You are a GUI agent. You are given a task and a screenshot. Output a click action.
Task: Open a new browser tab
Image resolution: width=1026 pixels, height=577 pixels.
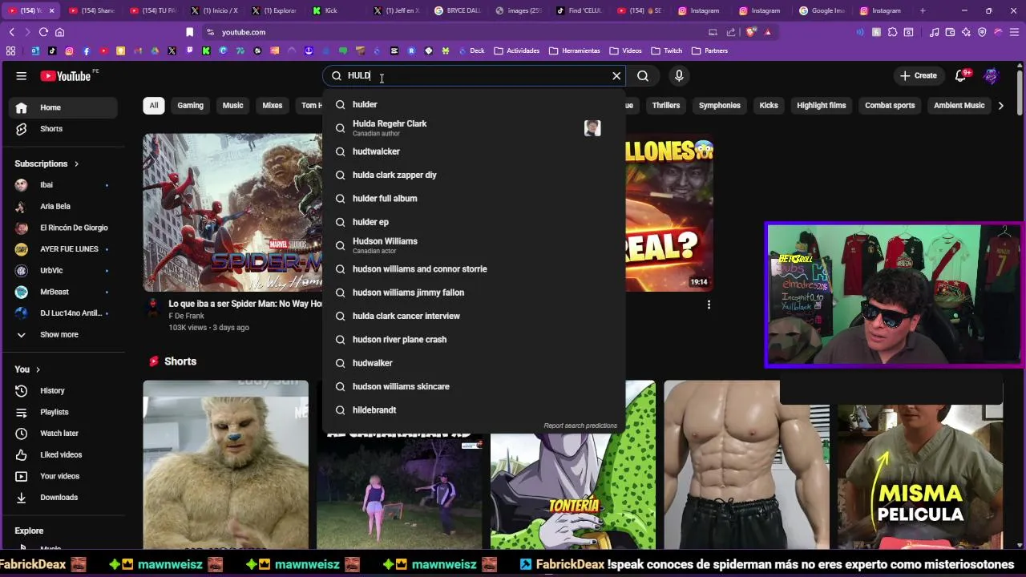[x=923, y=10]
